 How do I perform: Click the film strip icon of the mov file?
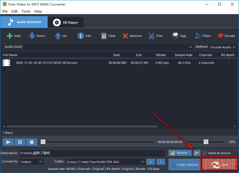tap(6, 63)
